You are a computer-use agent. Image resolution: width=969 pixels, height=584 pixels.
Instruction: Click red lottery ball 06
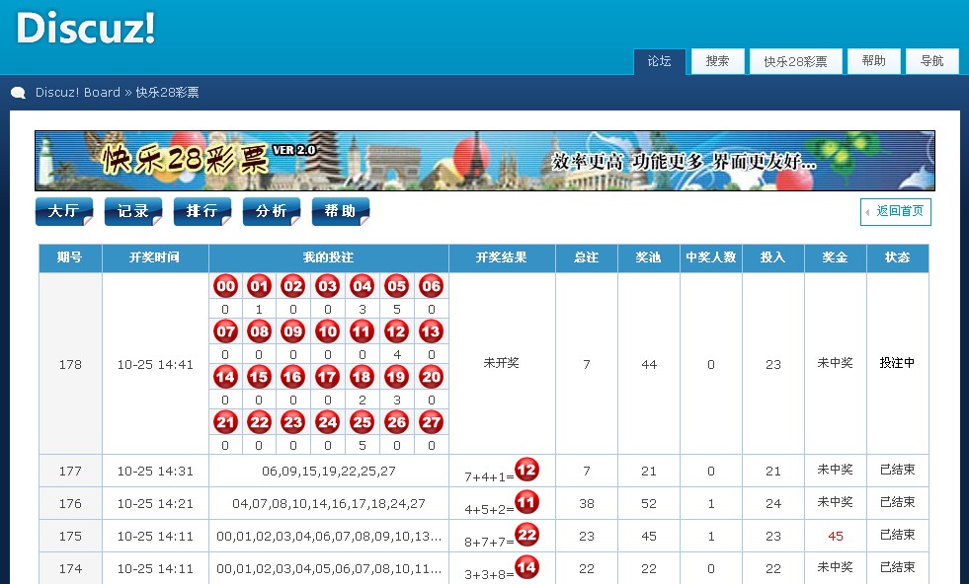(432, 286)
